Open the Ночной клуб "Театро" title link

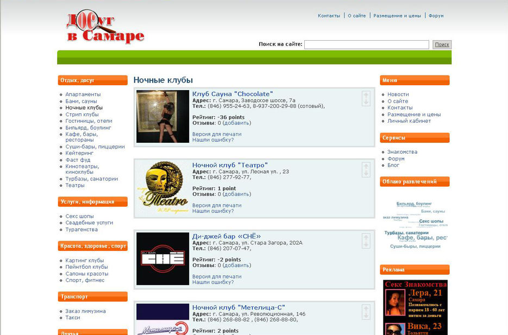(x=230, y=165)
